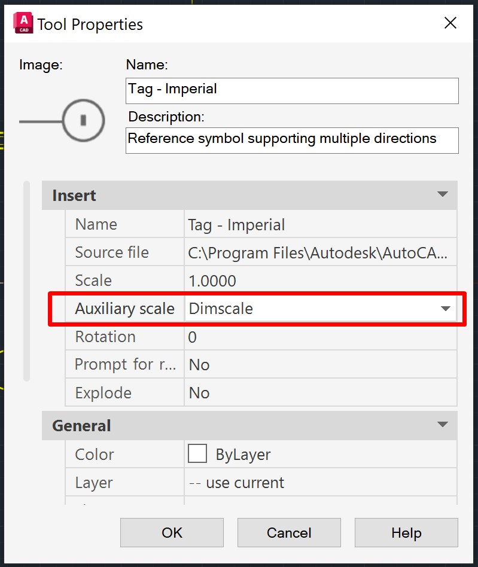Viewport: 478px width, 567px height.
Task: Close the Tool Properties dialog
Action: click(450, 23)
